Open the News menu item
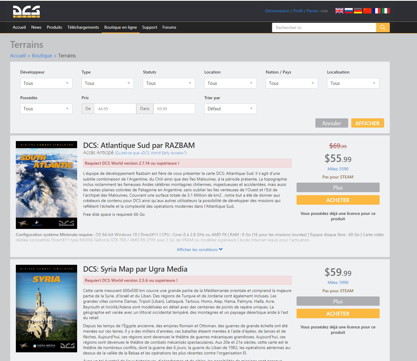The image size is (417, 361). click(x=36, y=27)
